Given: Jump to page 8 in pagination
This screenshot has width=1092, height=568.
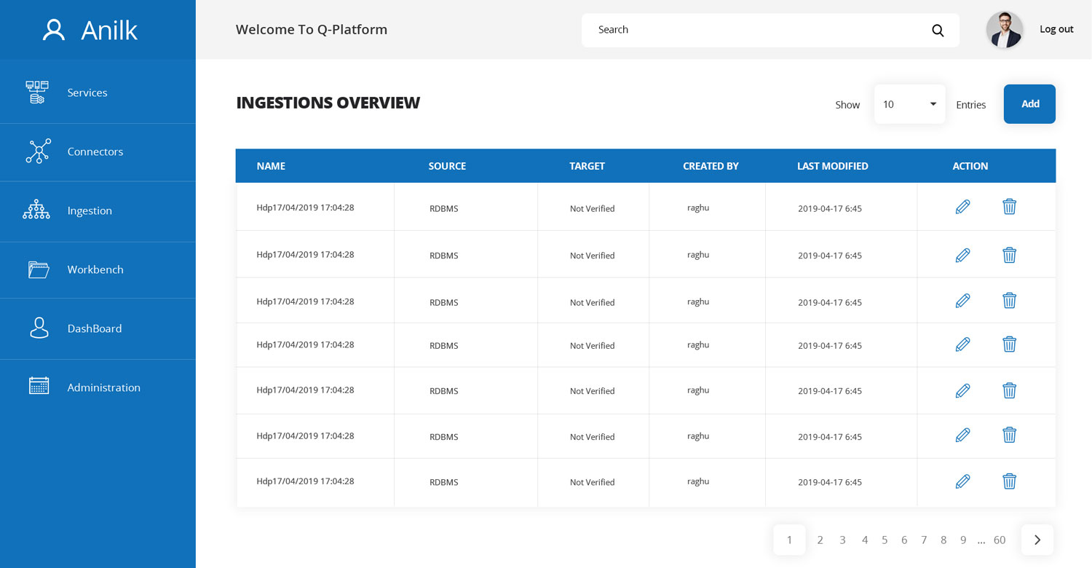Looking at the screenshot, I should click(x=943, y=540).
